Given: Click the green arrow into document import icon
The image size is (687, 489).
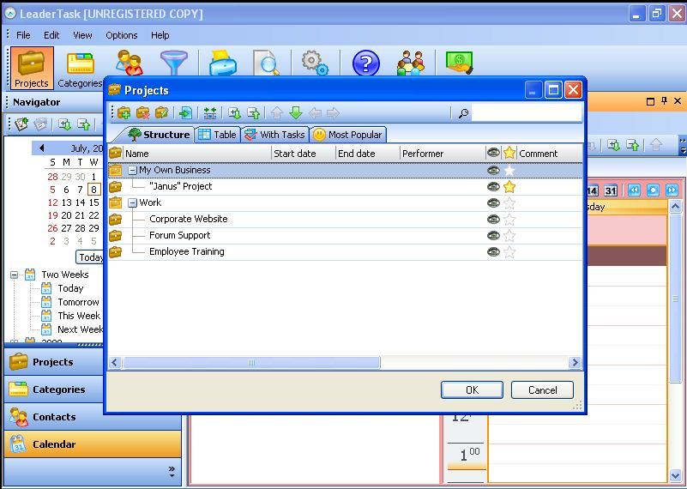Looking at the screenshot, I should 185,113.
